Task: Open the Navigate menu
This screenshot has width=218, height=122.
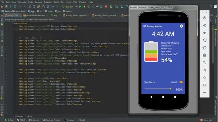Action: coord(22,2)
